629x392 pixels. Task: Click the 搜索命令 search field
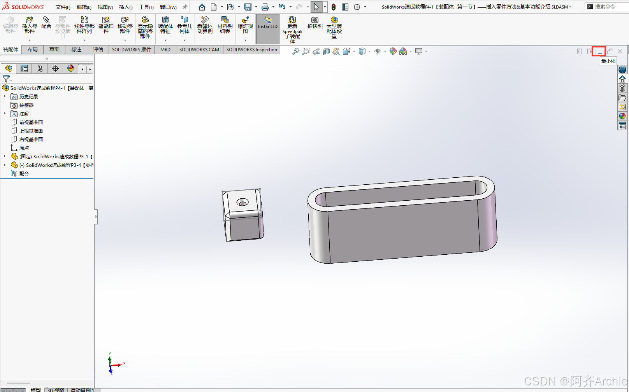pyautogui.click(x=606, y=7)
